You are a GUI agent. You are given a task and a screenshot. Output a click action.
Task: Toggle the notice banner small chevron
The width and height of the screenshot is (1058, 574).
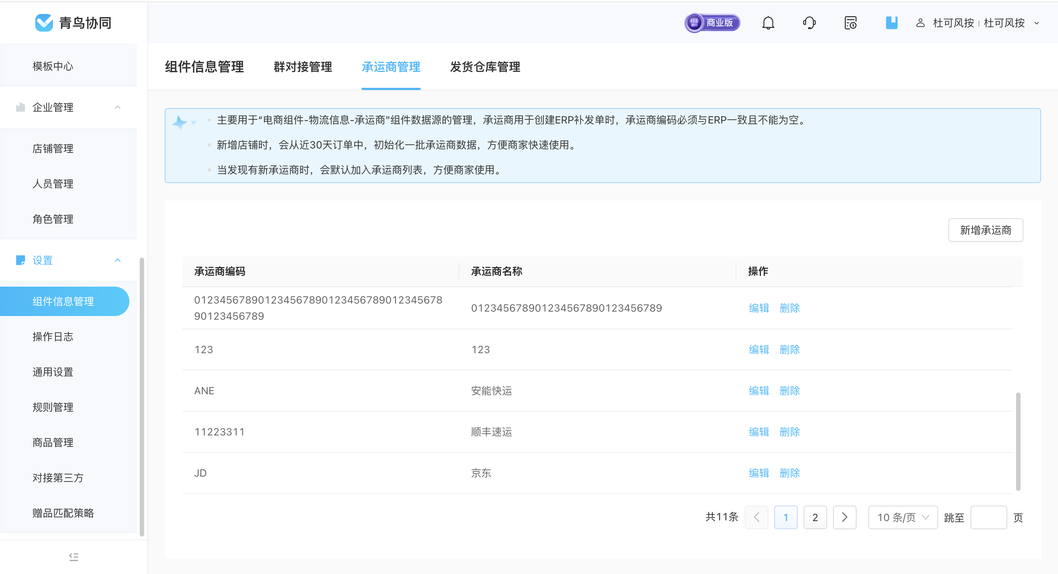(x=193, y=122)
